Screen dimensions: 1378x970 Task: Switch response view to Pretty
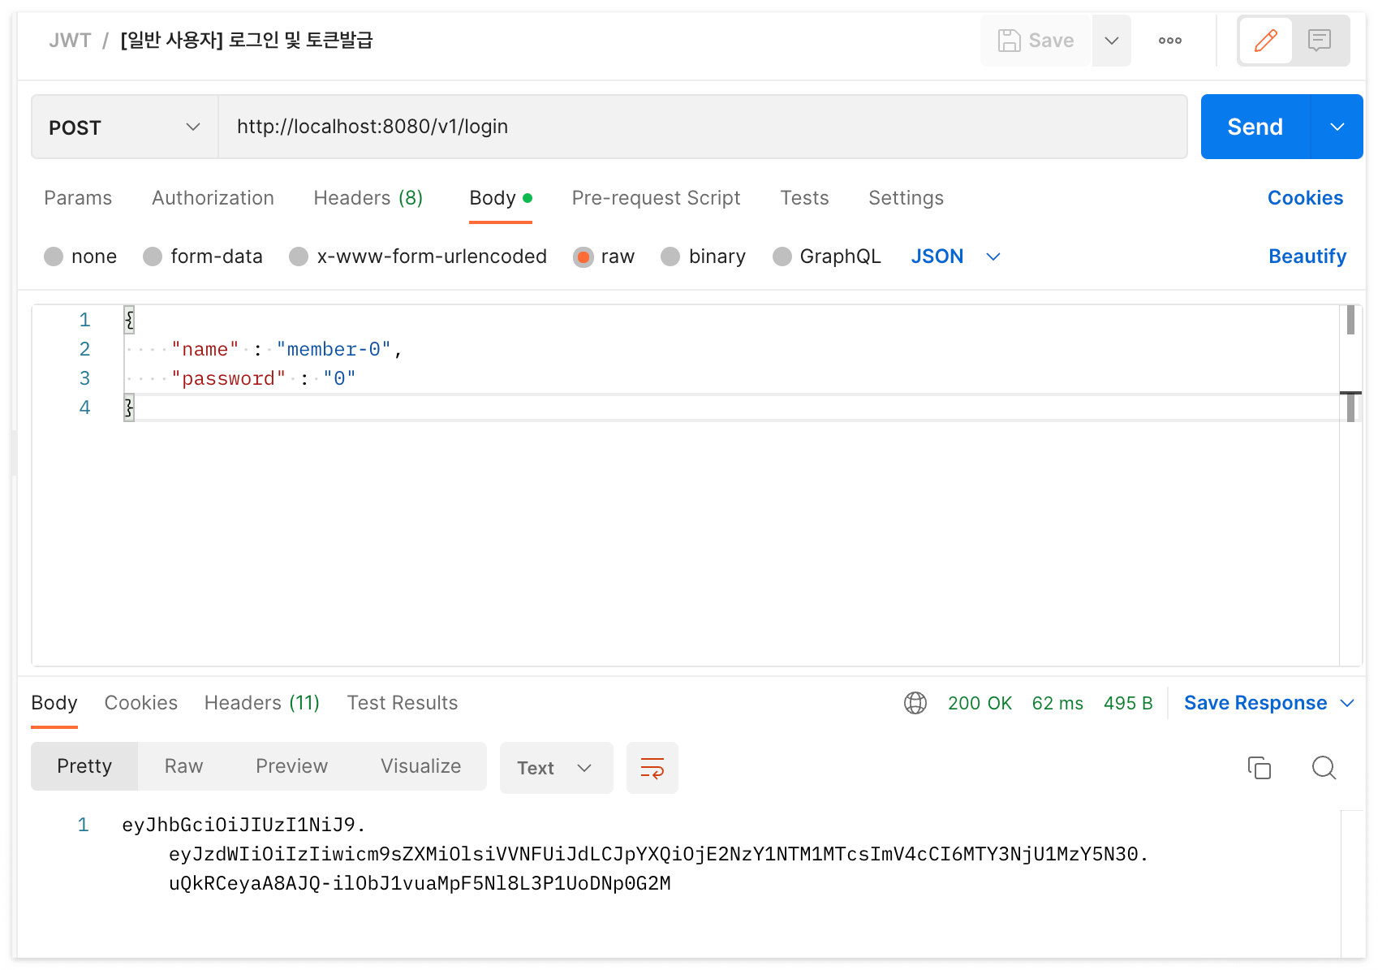[84, 766]
